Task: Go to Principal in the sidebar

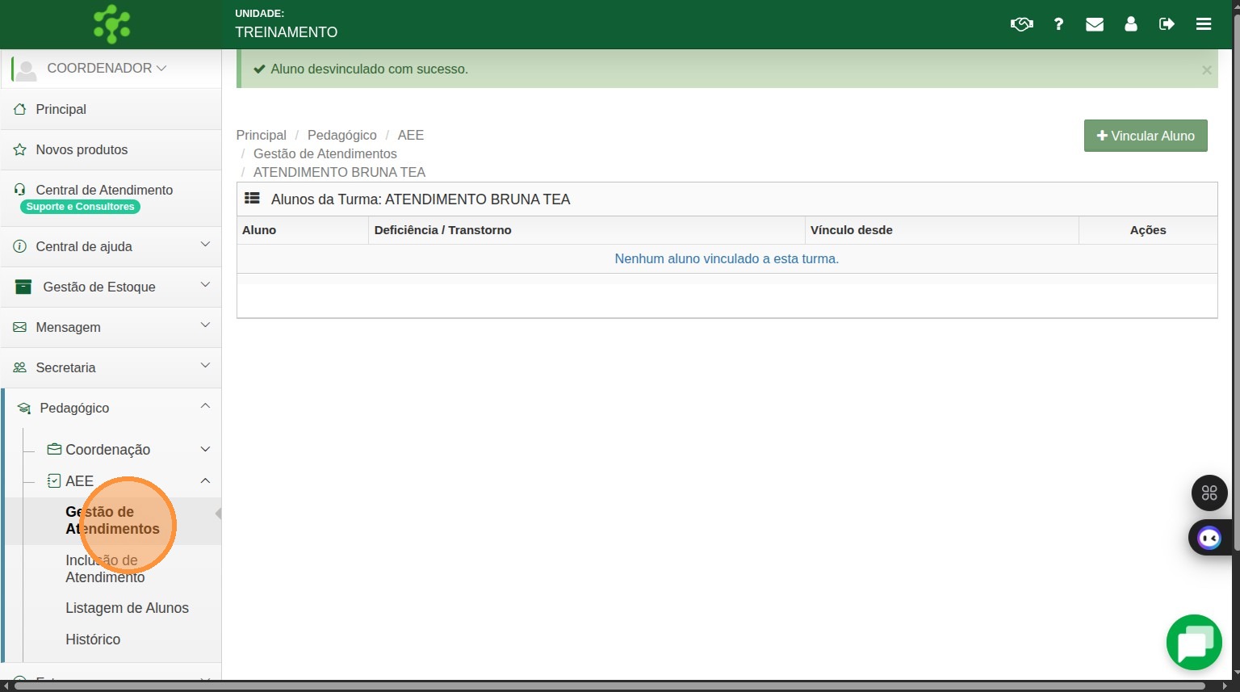Action: pos(111,109)
